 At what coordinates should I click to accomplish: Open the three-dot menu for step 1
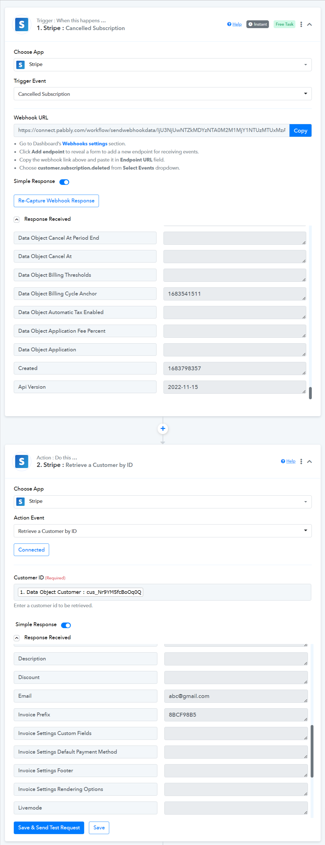tap(301, 24)
